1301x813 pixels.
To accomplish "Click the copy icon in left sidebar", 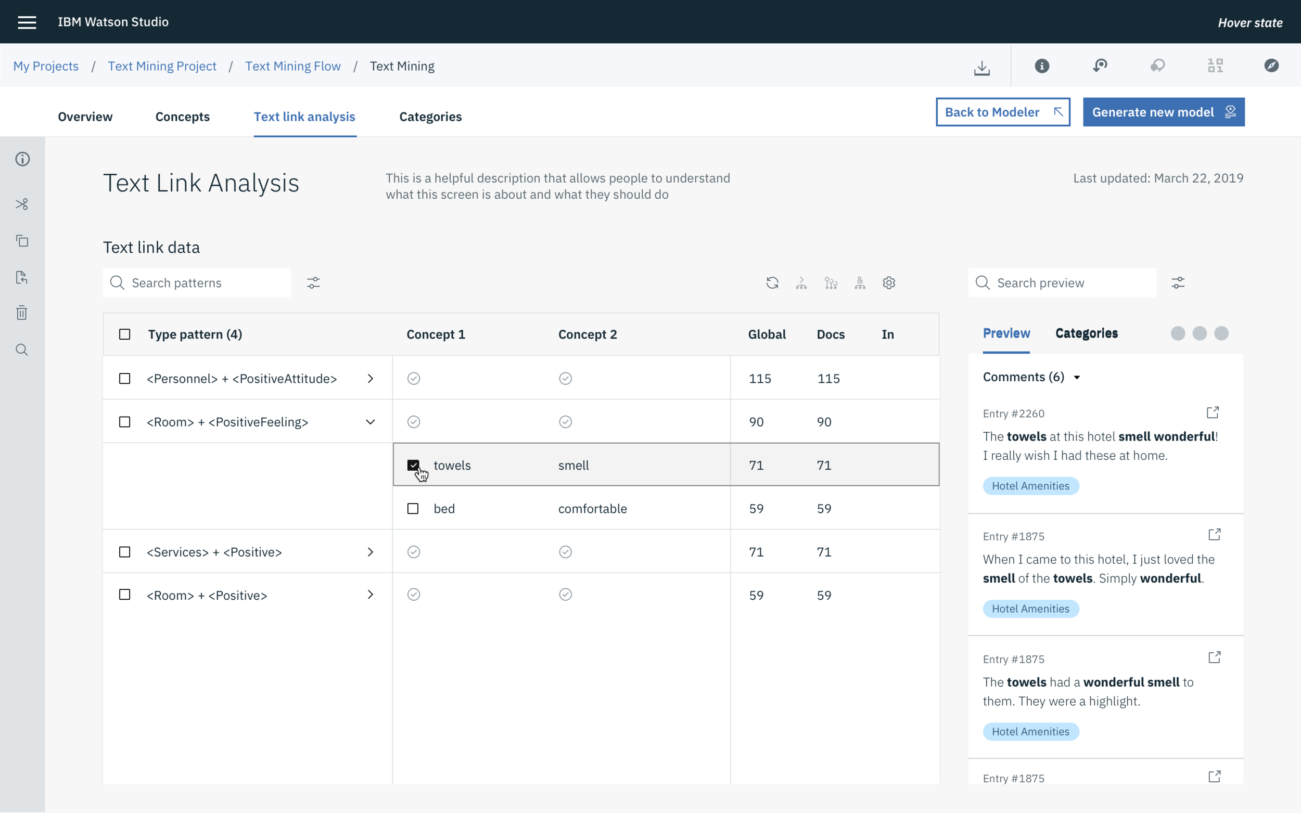I will [22, 241].
